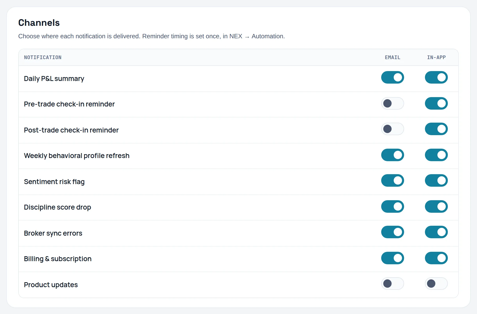The height and width of the screenshot is (314, 477).
Task: Enable email for Product updates
Action: click(x=392, y=284)
